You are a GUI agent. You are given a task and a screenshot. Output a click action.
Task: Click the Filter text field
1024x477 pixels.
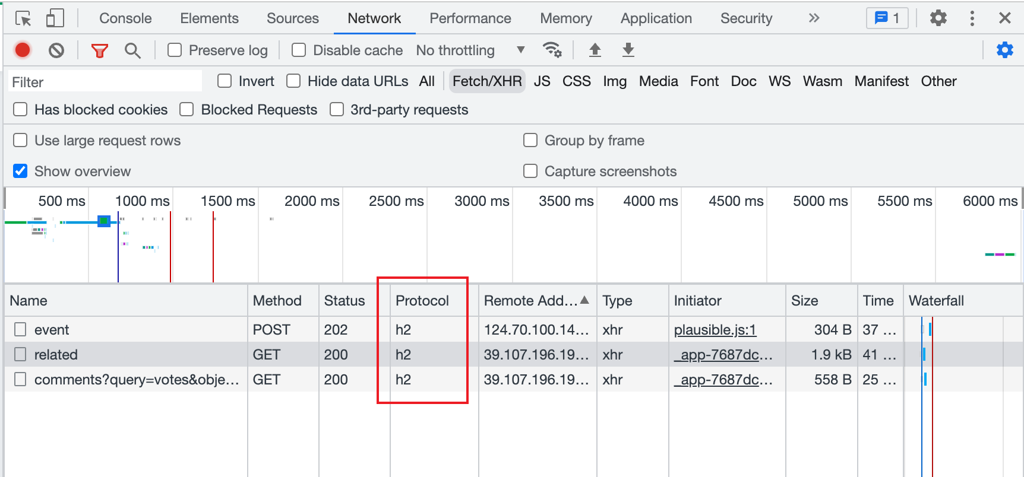click(106, 82)
